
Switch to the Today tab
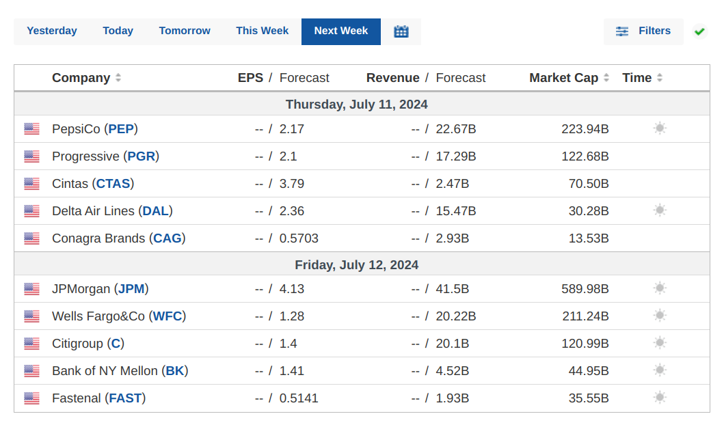[118, 31]
